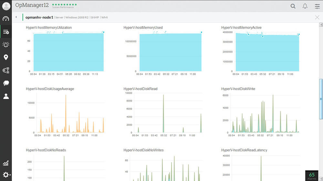The image size is (323, 181).
Task: Click the vertical scrollbar thumb
Action: coord(321,99)
